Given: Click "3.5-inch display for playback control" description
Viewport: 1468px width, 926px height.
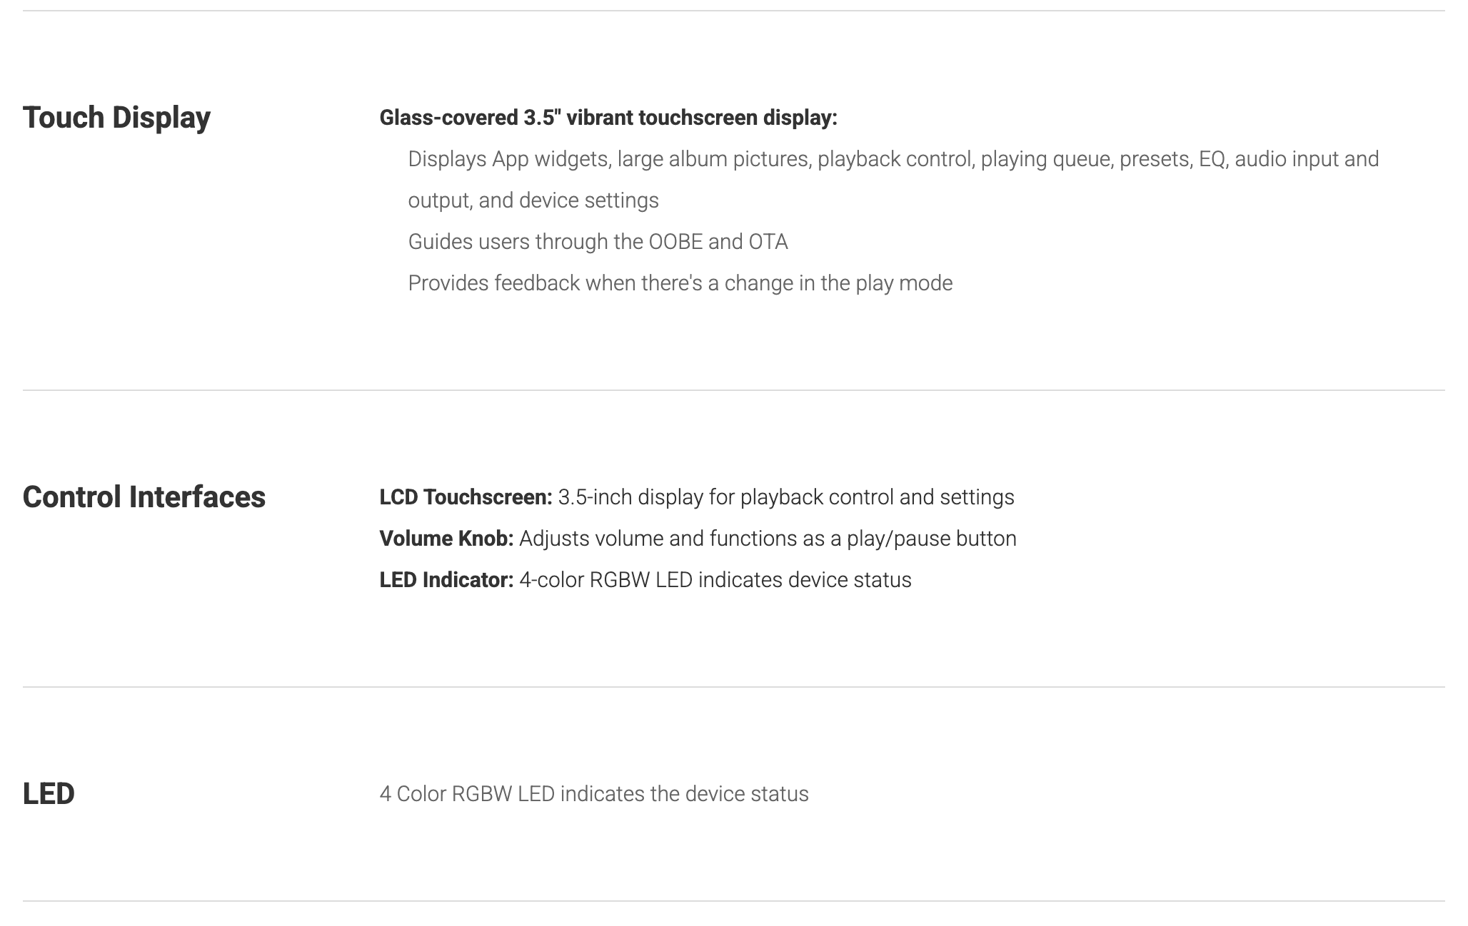Looking at the screenshot, I should 785,497.
